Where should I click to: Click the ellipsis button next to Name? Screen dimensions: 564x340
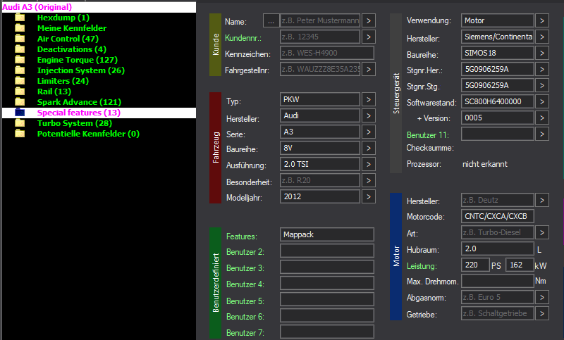pyautogui.click(x=271, y=21)
